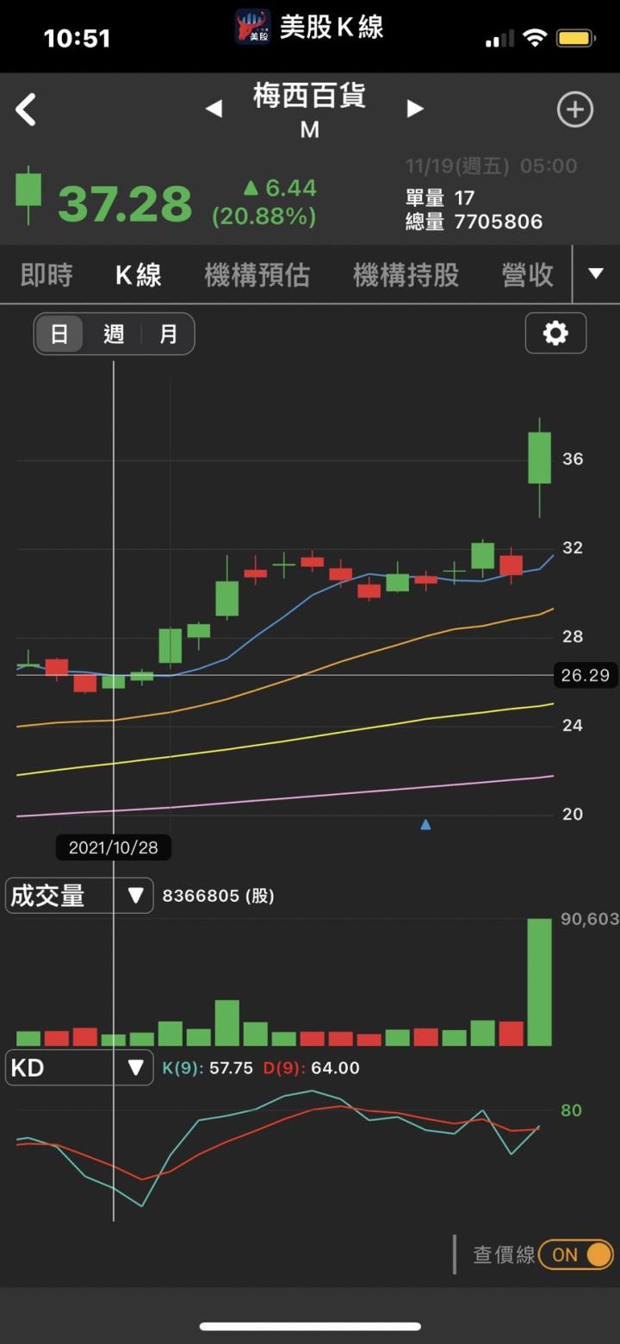Tap the crosshair price label 26.29
This screenshot has height=1344, width=620.
(586, 675)
